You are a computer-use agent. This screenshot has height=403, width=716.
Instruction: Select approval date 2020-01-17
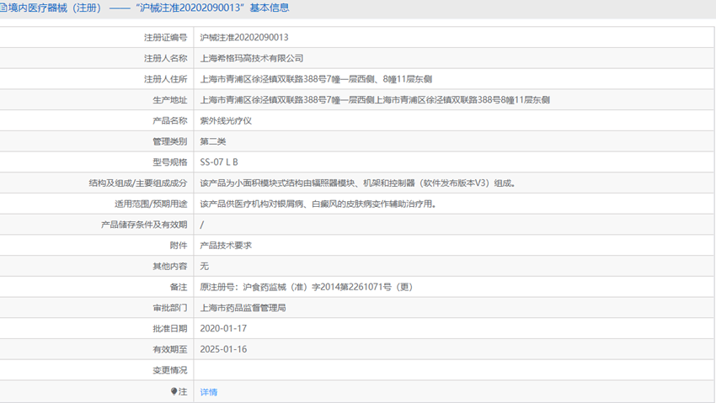click(x=223, y=329)
